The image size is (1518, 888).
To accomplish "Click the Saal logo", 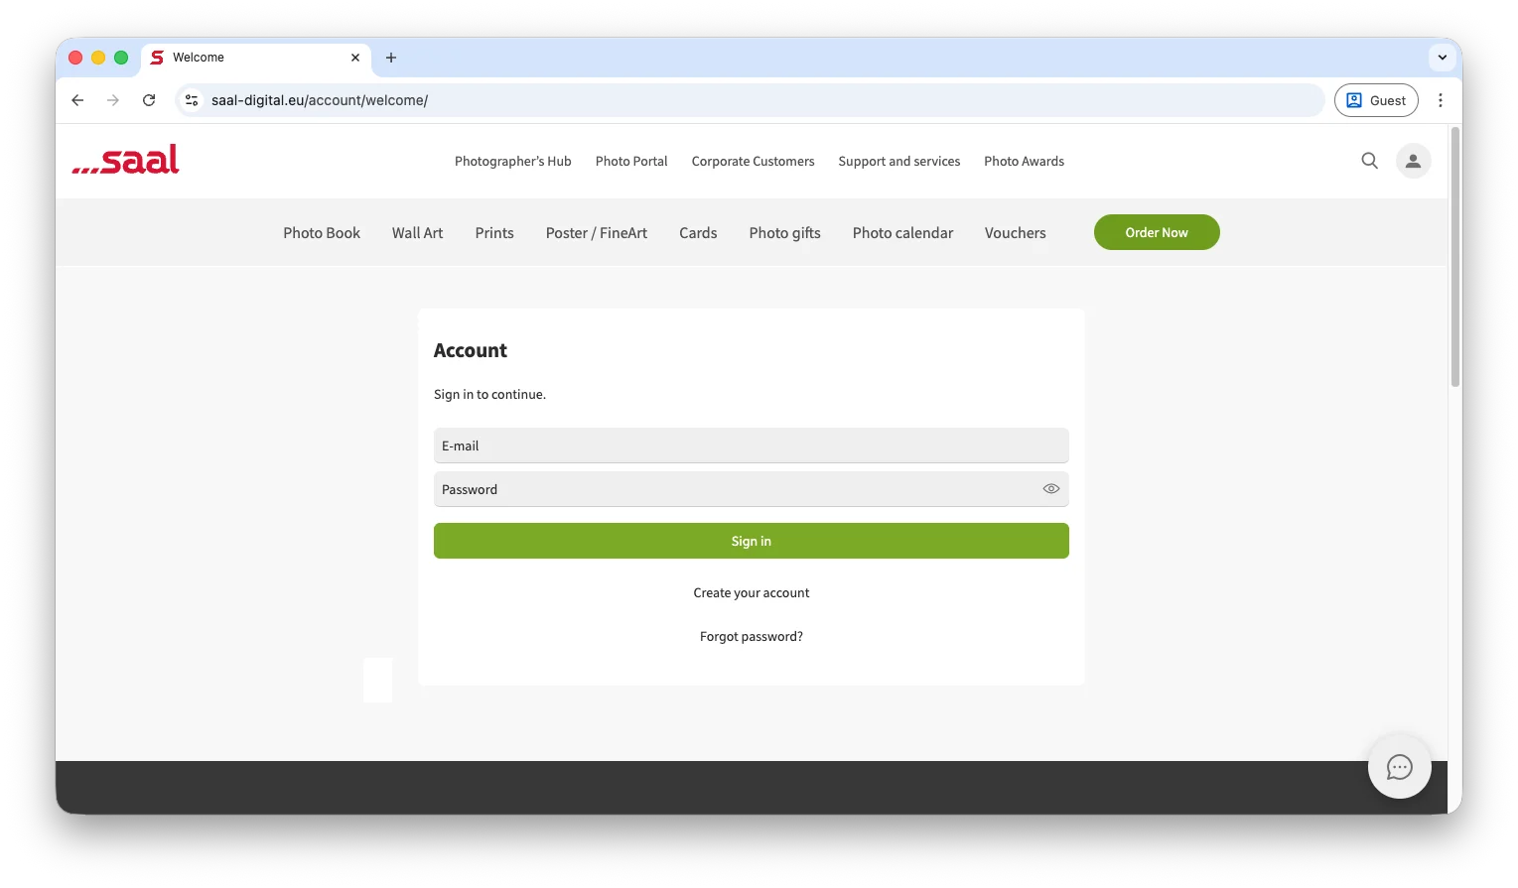I will [x=126, y=160].
